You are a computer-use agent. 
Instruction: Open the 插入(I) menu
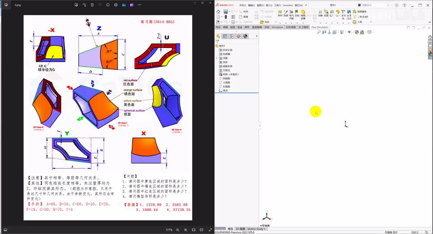point(269,5)
